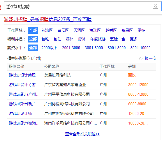
Task: Click the 相关热搜职位 (广州) heading
Action: pos(24,58)
